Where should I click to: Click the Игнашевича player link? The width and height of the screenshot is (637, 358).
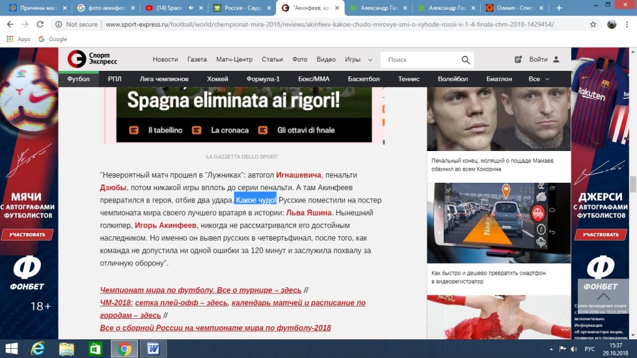tap(299, 175)
